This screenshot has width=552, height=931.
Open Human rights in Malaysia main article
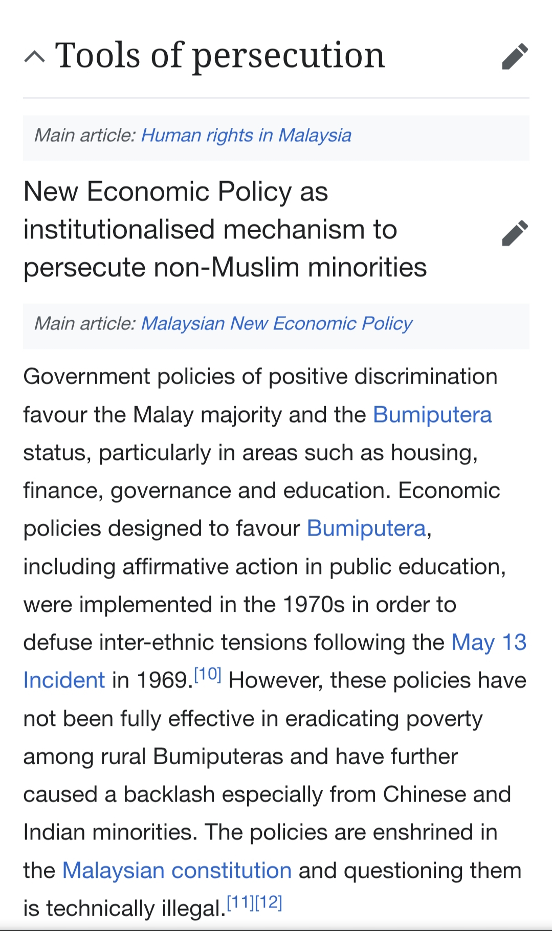point(246,136)
